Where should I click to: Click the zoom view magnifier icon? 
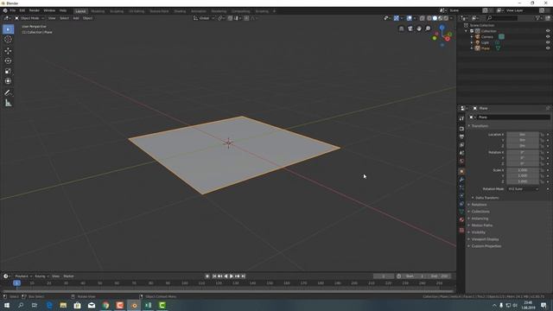point(428,29)
